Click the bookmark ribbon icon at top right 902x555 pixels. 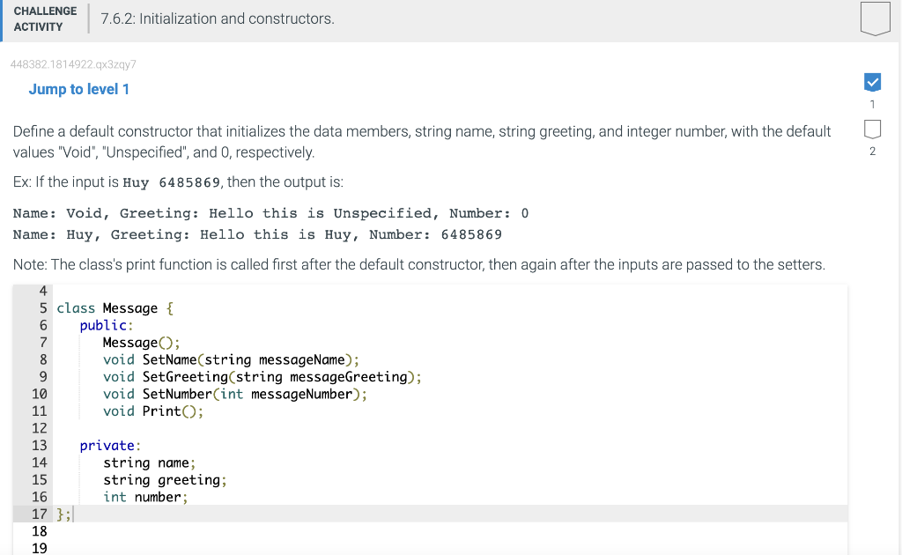click(873, 18)
